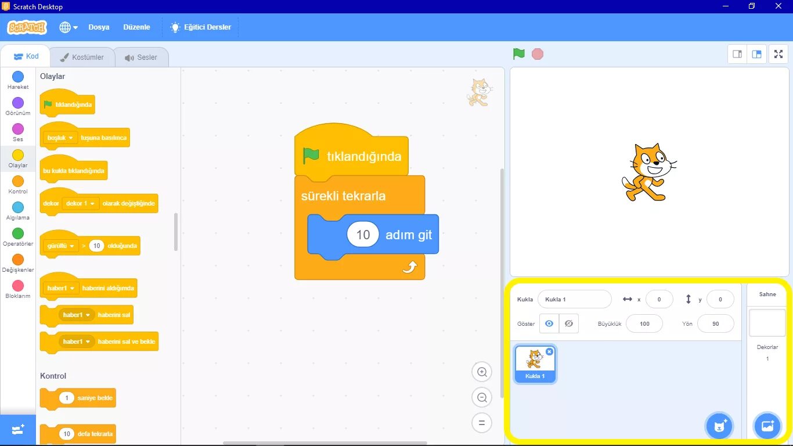Switch to small stage layout
The height and width of the screenshot is (446, 793).
tap(737, 54)
